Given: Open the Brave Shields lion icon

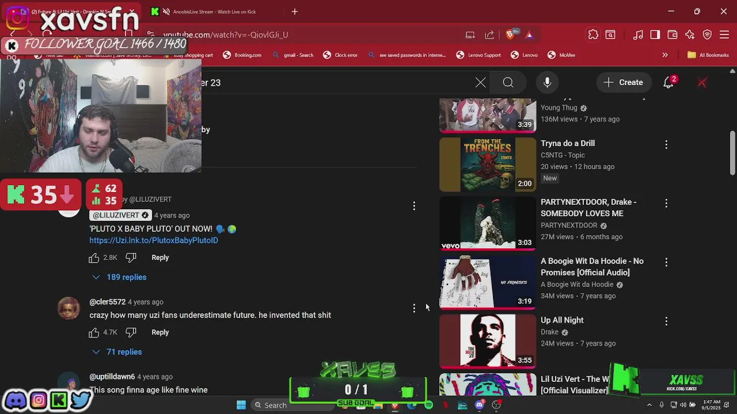Looking at the screenshot, I should pyautogui.click(x=510, y=35).
